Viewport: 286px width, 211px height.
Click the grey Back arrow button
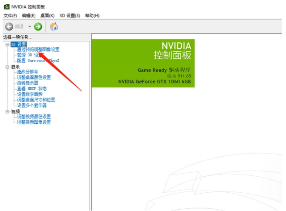tap(9, 27)
